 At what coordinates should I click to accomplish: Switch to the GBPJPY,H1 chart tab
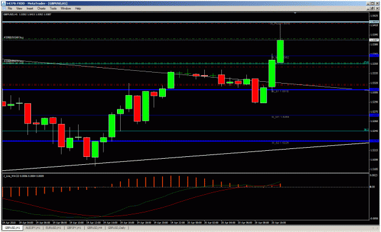pos(74,228)
